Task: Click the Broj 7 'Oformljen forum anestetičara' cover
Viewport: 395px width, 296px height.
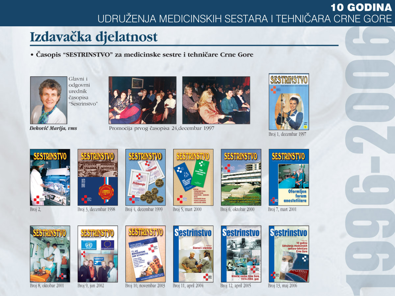Action: click(289, 177)
